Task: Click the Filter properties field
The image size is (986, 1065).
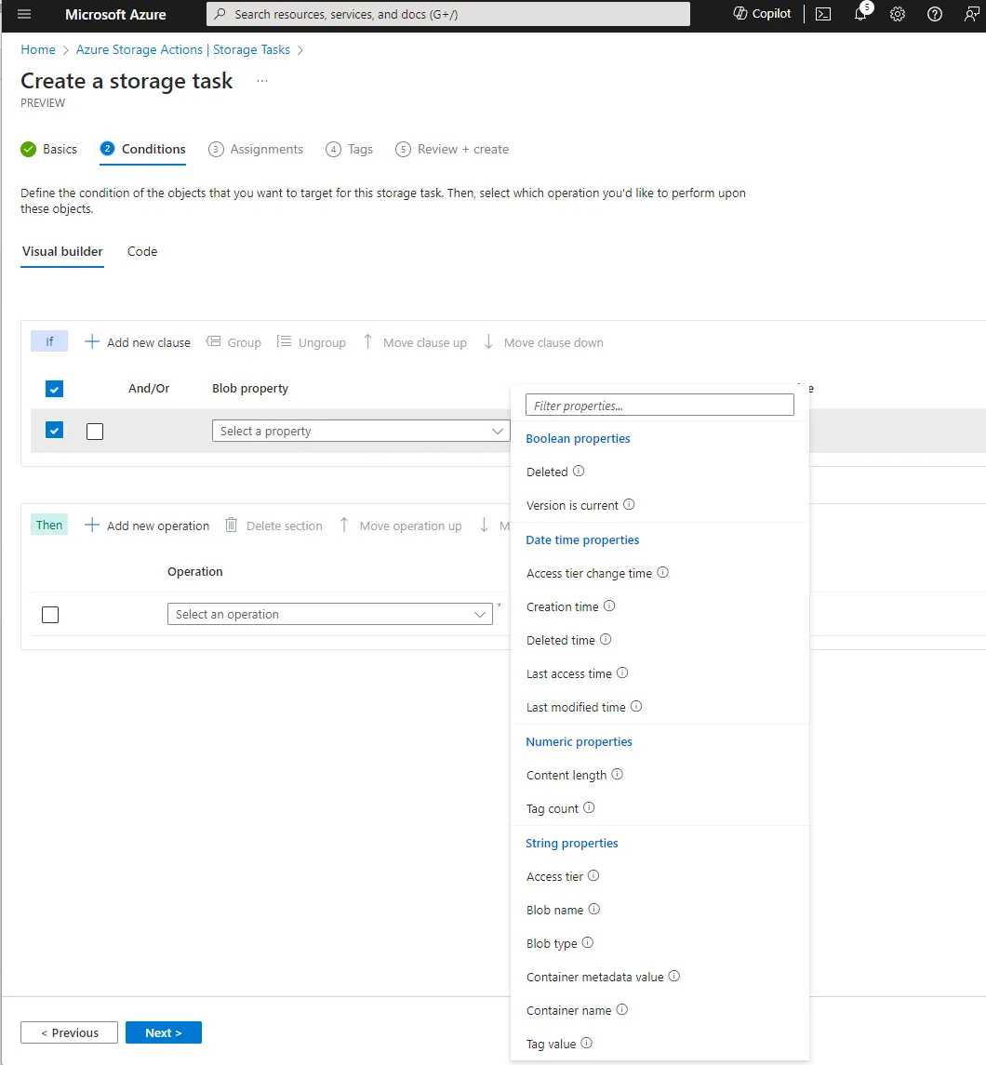Action: 660,405
